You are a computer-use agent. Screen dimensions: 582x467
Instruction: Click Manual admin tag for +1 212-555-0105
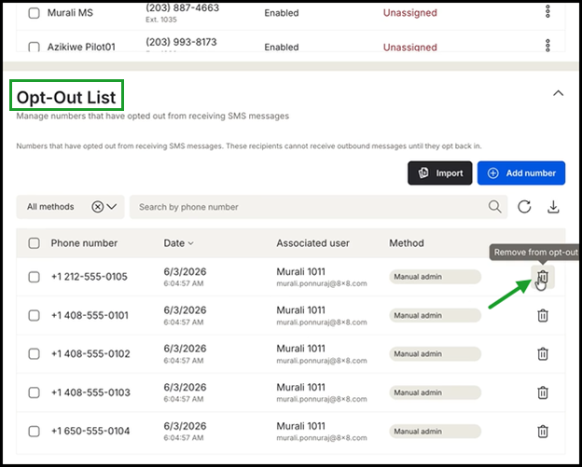coord(435,277)
